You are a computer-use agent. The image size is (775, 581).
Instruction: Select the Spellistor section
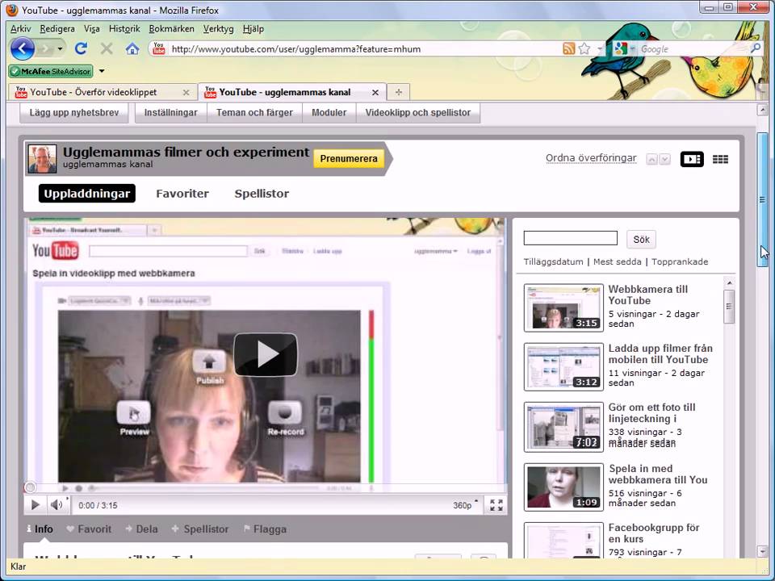[262, 194]
